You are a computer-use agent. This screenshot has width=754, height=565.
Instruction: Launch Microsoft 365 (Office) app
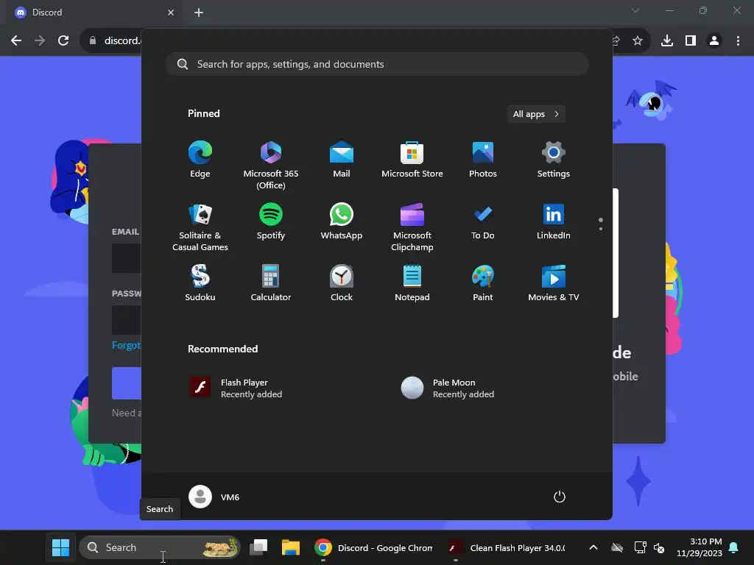click(271, 165)
